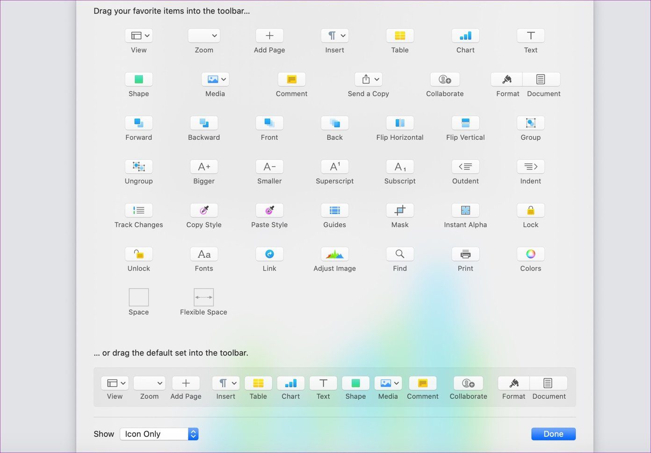Select the Bigger text size icon
Viewport: 651px width, 453px height.
[204, 167]
